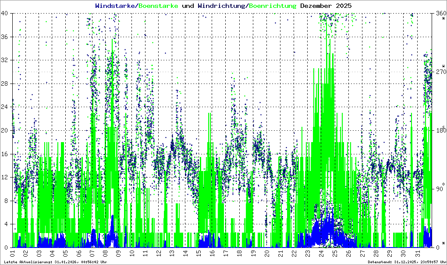Click day label 17 on x-axis
447x265 pixels.
coord(226,253)
